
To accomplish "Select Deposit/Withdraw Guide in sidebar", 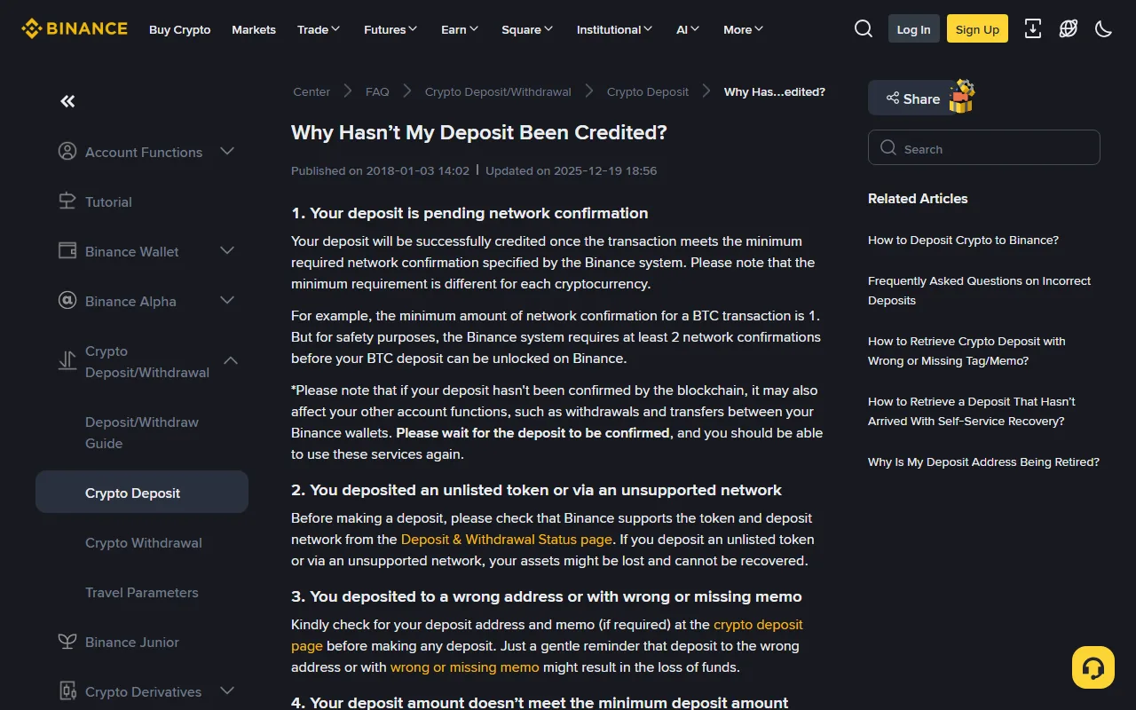I will [x=142, y=433].
